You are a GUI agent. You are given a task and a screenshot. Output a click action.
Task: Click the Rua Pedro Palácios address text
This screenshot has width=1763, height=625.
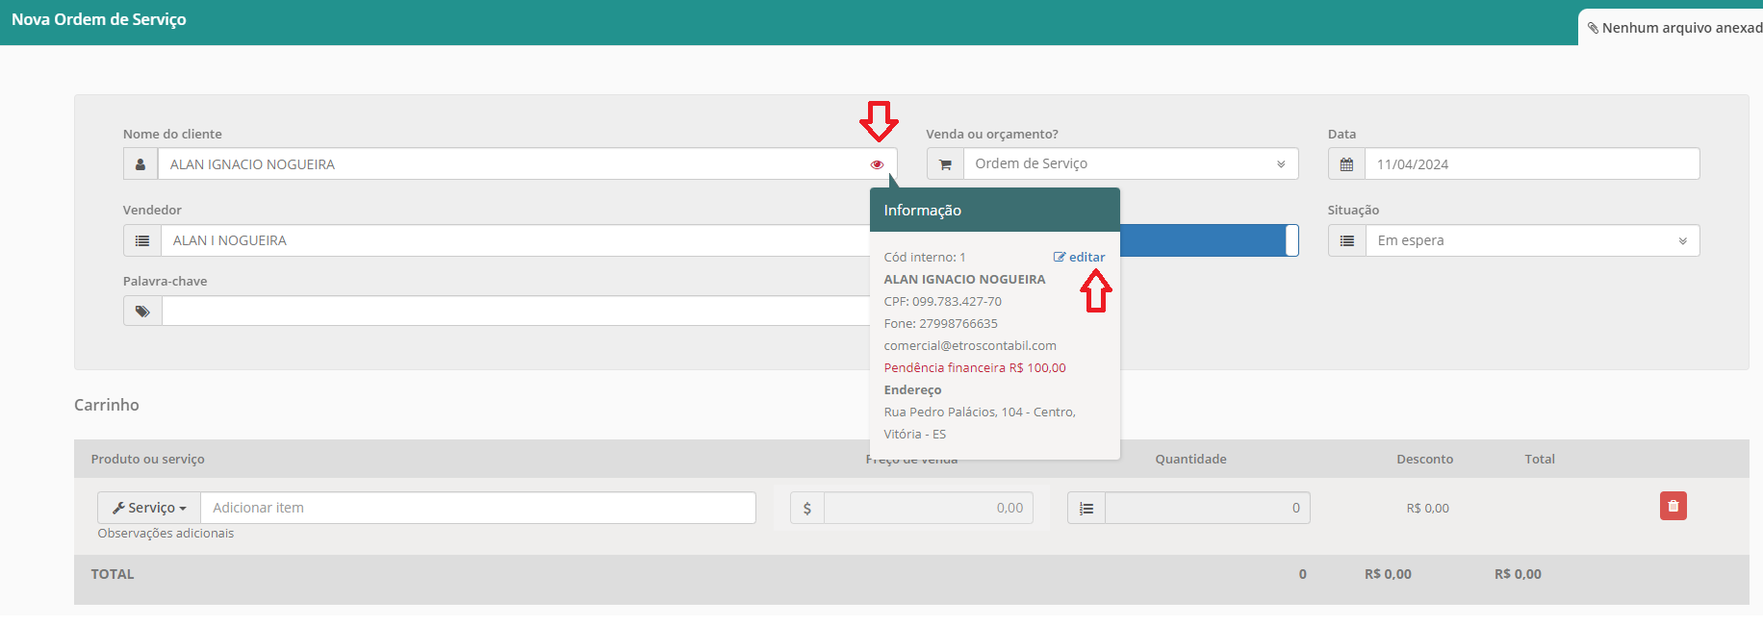click(x=980, y=423)
